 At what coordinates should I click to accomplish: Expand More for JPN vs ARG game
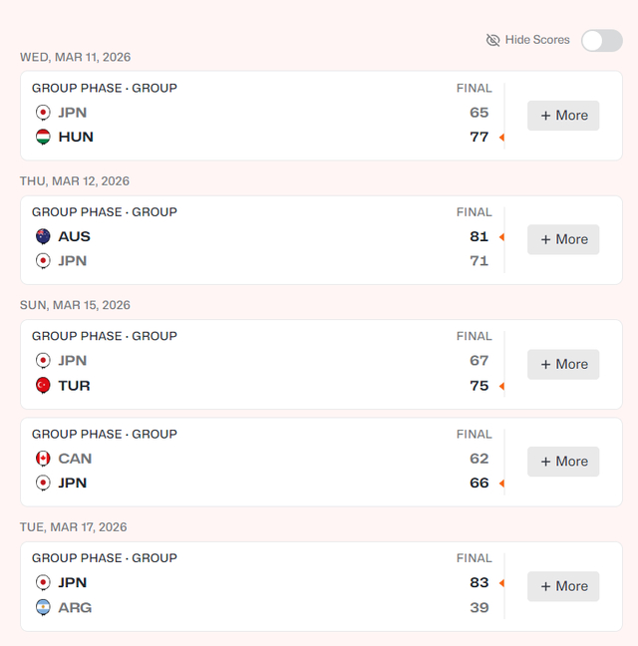[563, 586]
